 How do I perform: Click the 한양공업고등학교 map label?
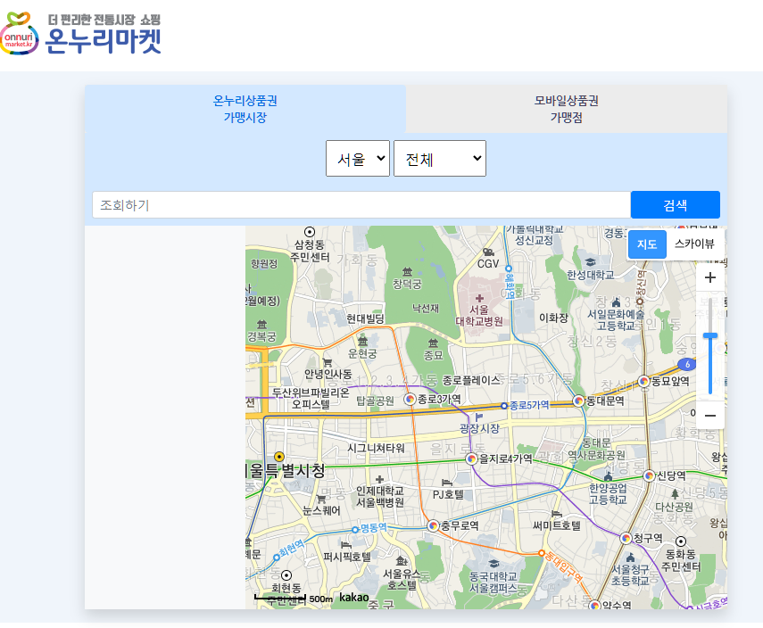click(608, 493)
